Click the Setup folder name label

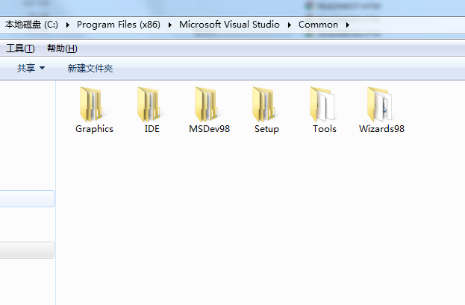[x=266, y=129]
